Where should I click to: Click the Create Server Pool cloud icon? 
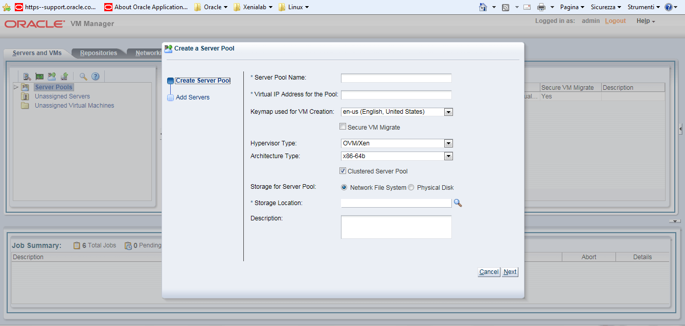[52, 77]
